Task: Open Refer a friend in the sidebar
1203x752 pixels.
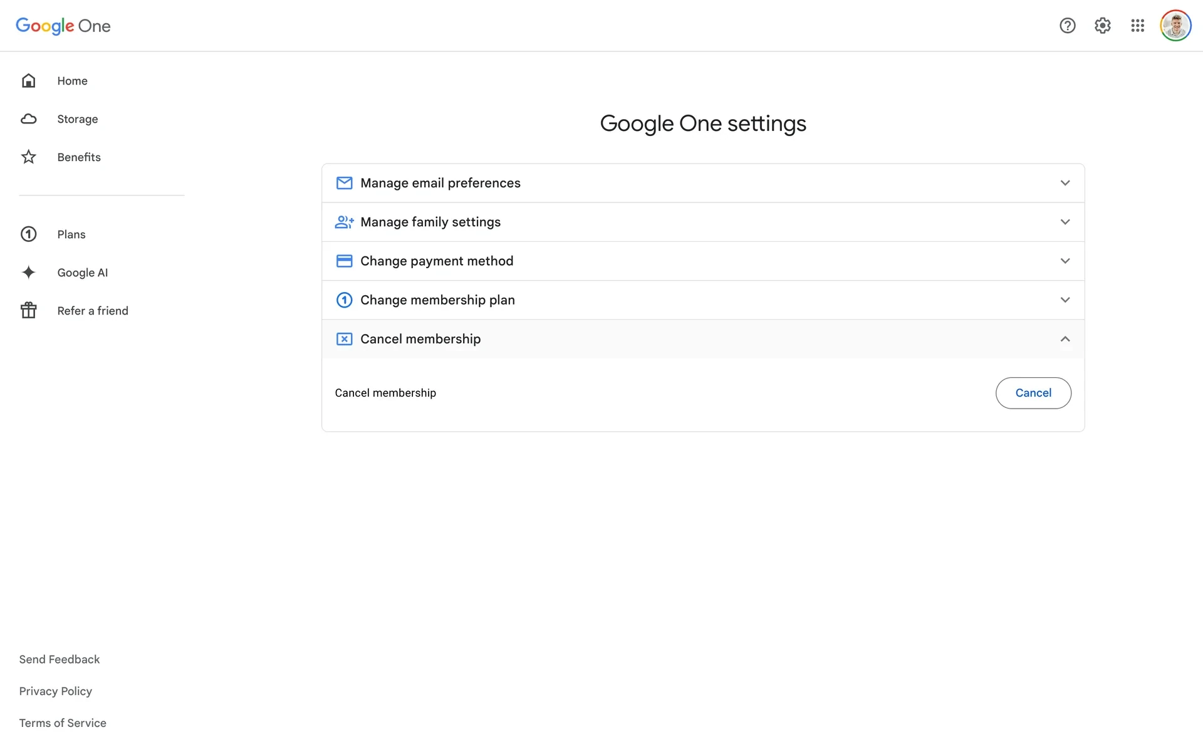Action: coord(93,311)
